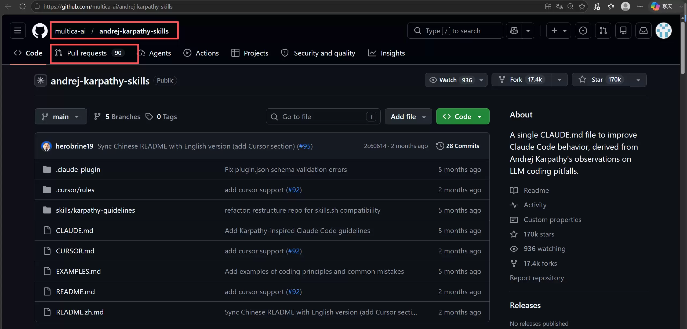
Task: Open the skills/karpathy-guidelines folder
Action: pos(95,210)
